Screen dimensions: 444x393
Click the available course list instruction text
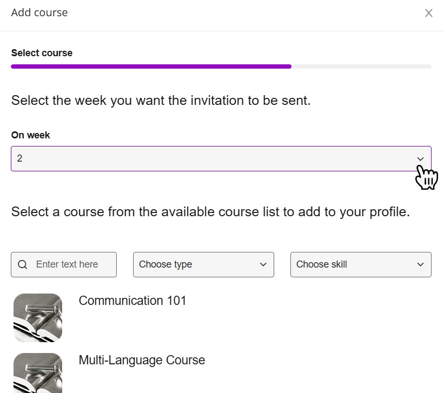click(x=210, y=212)
